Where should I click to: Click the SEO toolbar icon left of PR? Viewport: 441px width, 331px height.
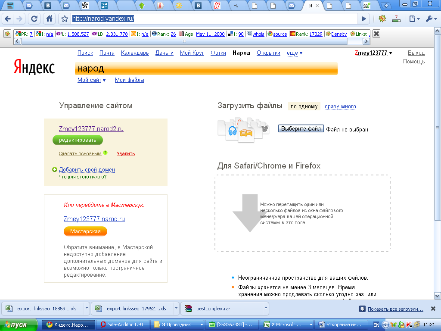coord(7,34)
